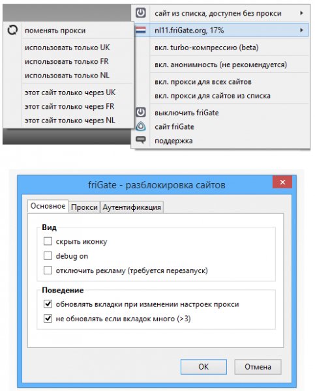Click the refresh icon beside поменять прокси
Image resolution: width=315 pixels, height=391 pixels.
pyautogui.click(x=12, y=30)
